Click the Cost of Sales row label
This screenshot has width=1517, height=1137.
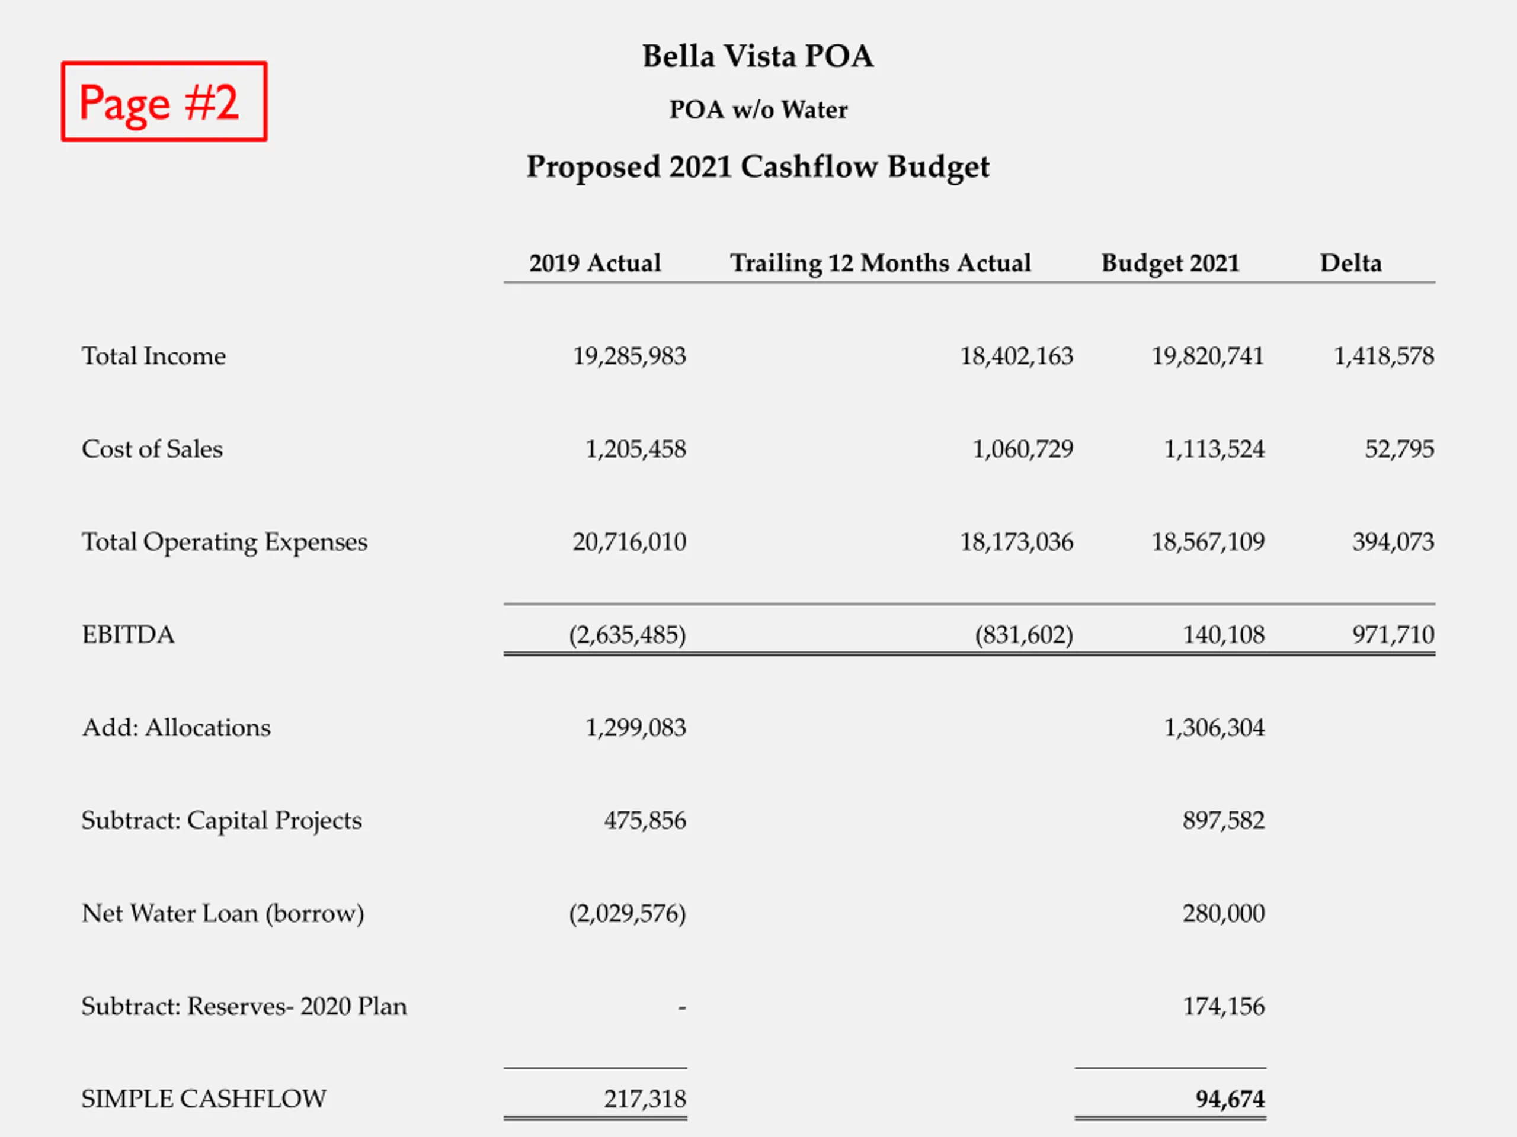coord(152,449)
